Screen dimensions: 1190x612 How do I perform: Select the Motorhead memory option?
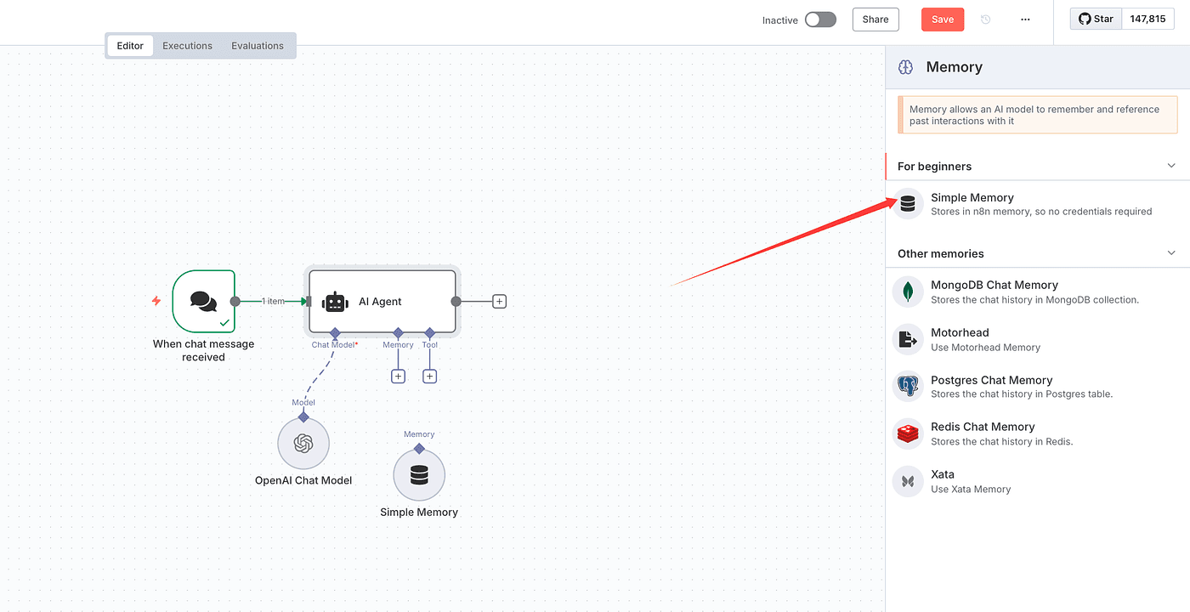tap(960, 339)
